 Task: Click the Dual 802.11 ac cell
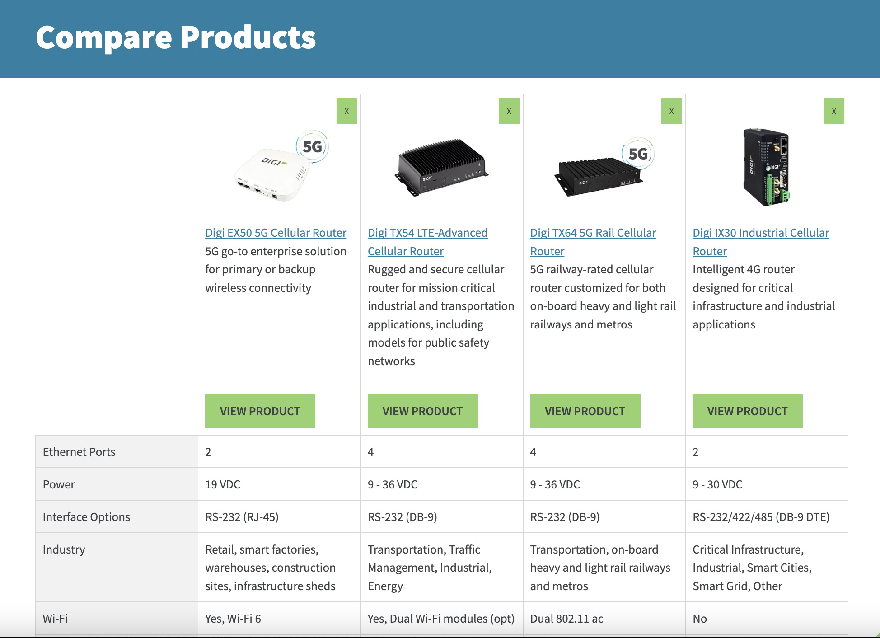pos(604,619)
